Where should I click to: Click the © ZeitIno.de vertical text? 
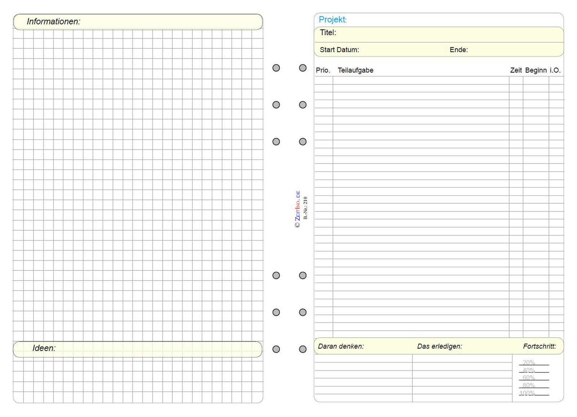click(298, 209)
